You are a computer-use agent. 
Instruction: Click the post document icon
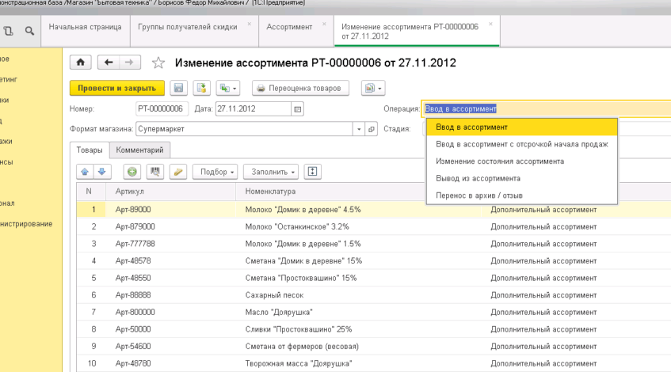[x=201, y=88]
